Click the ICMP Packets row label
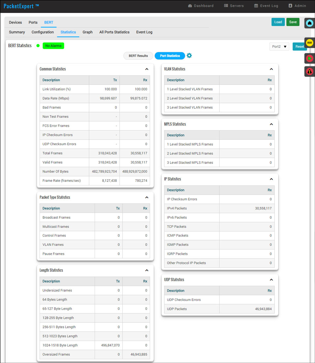Viewport: 315px width, 363px height. (177, 235)
